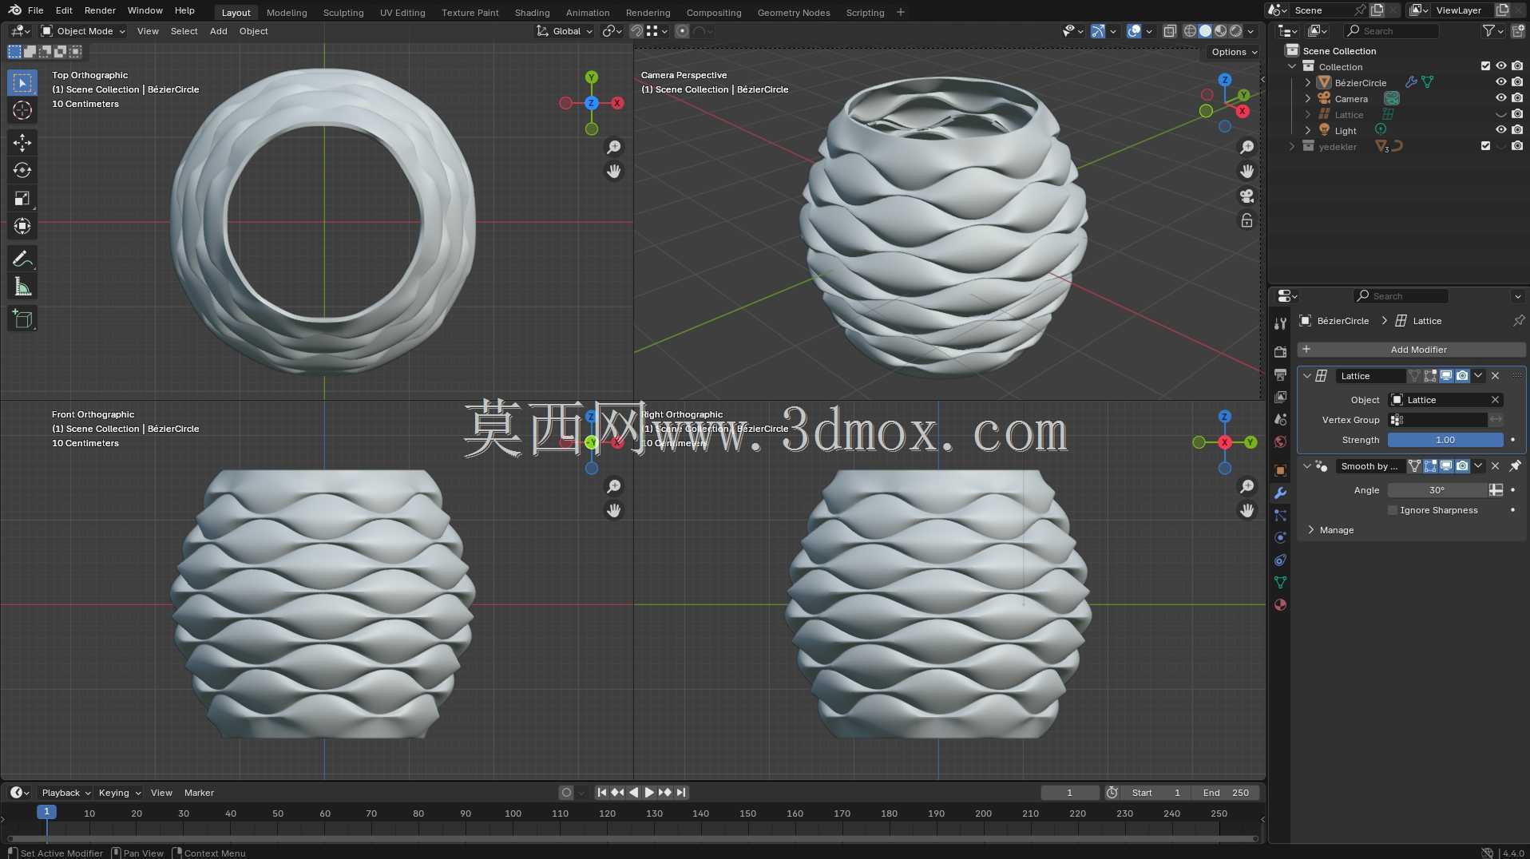Open the World properties tab
The height and width of the screenshot is (859, 1530).
pos(1280,441)
